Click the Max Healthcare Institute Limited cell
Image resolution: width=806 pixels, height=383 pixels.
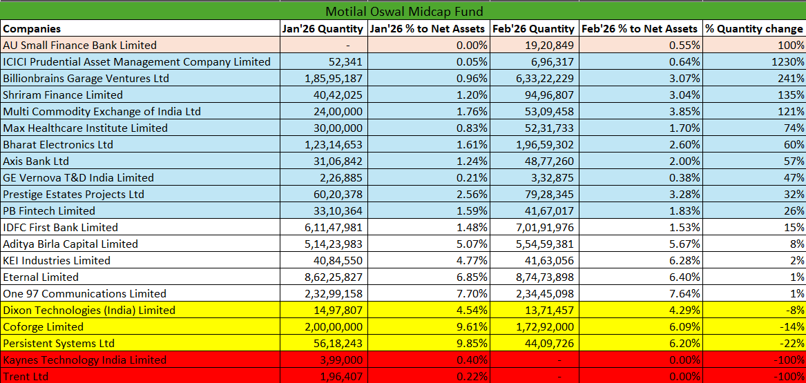[x=140, y=128]
